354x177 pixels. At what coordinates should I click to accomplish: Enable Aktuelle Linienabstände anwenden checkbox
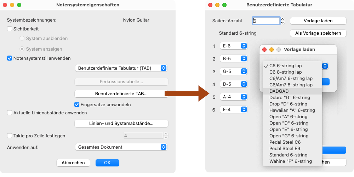10,113
